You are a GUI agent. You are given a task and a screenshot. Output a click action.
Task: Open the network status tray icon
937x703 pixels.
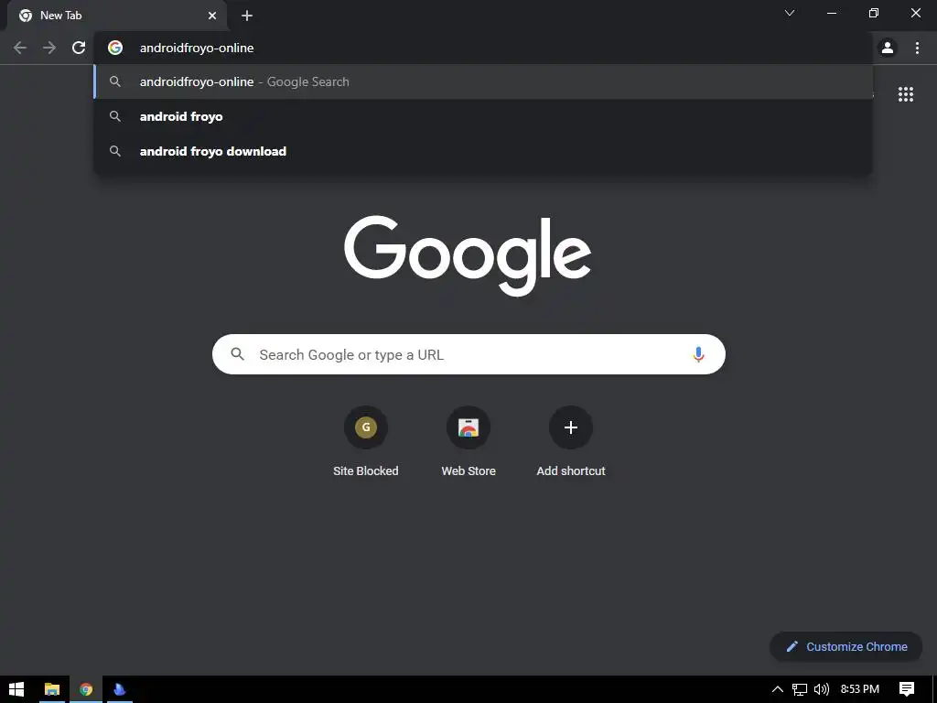[800, 689]
